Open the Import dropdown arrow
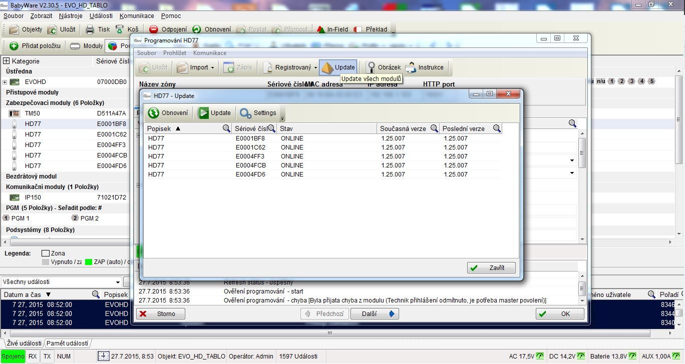 [x=212, y=67]
